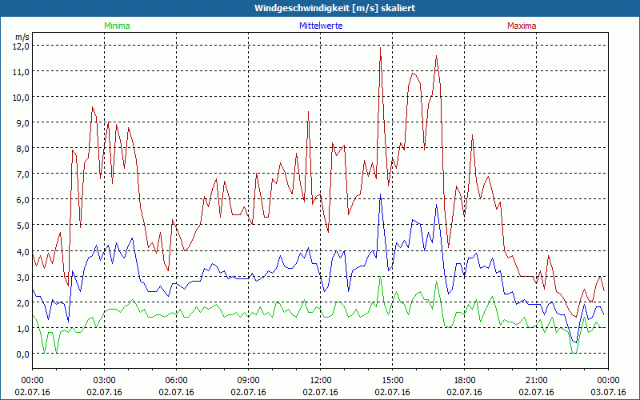This screenshot has height=400, width=640.
Task: Click the 03.07.16 date label
Action: coord(607,392)
